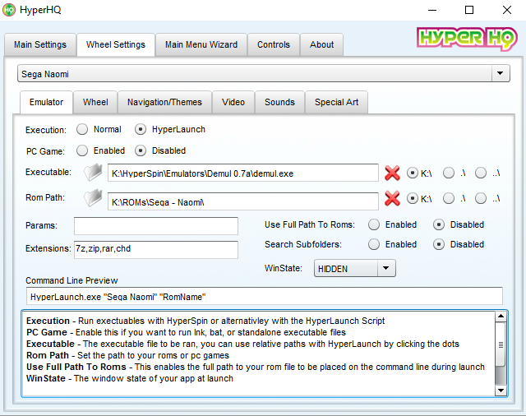
Task: Click into the Extensions field
Action: [156, 249]
